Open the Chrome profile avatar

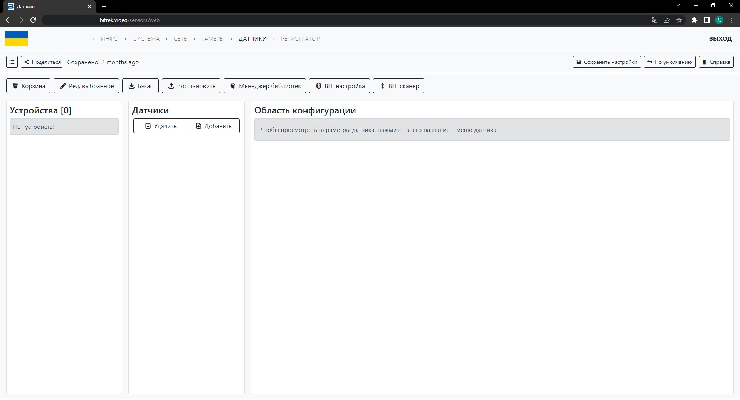click(x=719, y=20)
